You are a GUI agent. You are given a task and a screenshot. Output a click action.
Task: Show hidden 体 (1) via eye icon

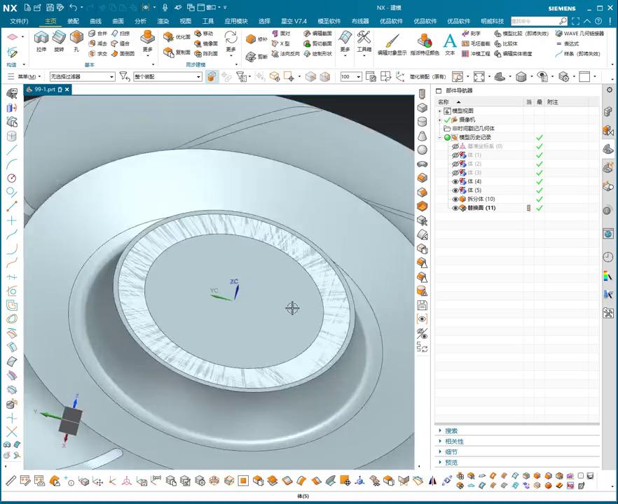click(455, 155)
